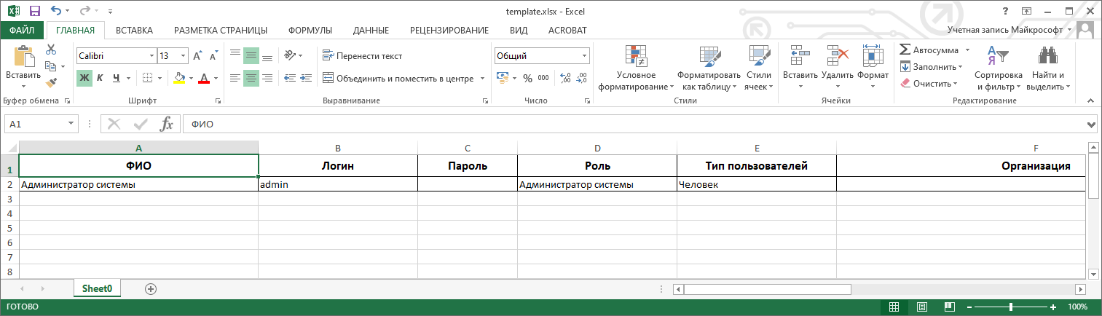Click the Format Painter brush icon
This screenshot has width=1102, height=316.
click(x=51, y=83)
